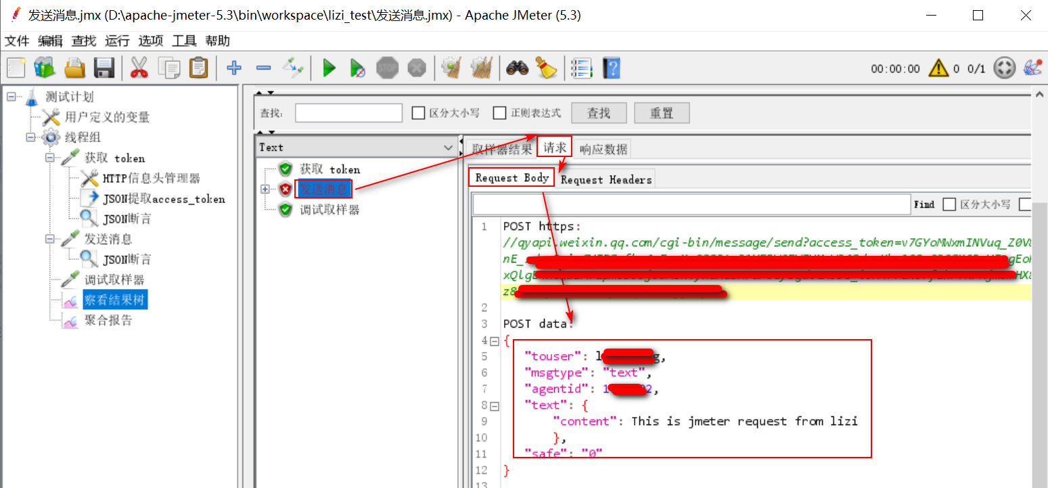Toggle 区分大小写 checkbox beside 查找 field
1048x488 pixels.
418,113
